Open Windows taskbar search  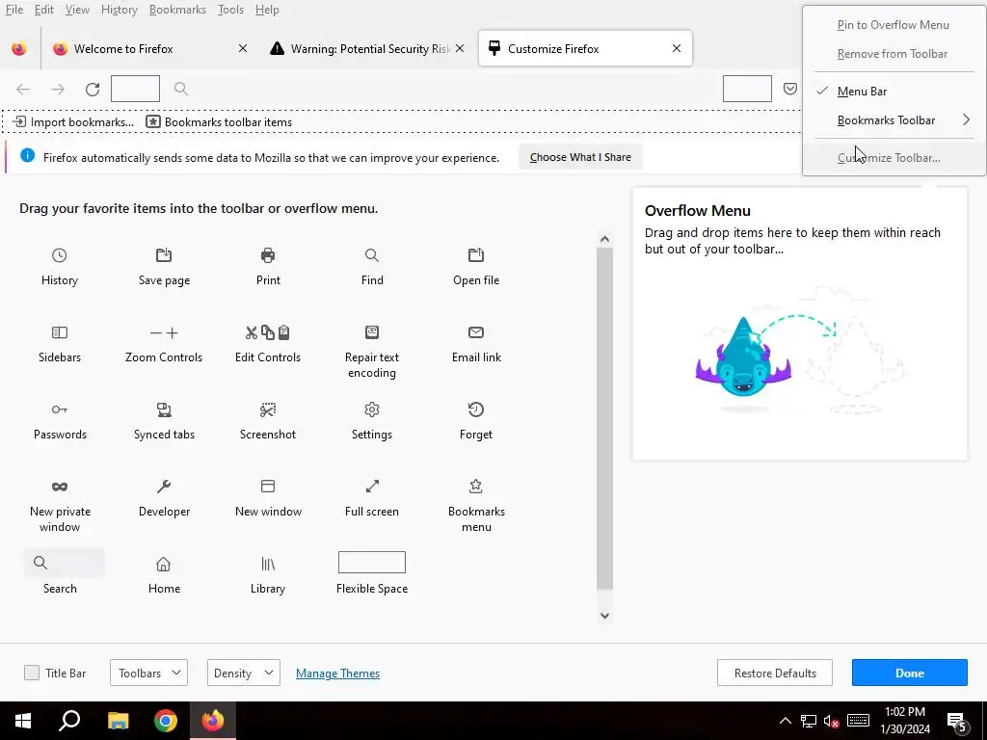point(69,721)
